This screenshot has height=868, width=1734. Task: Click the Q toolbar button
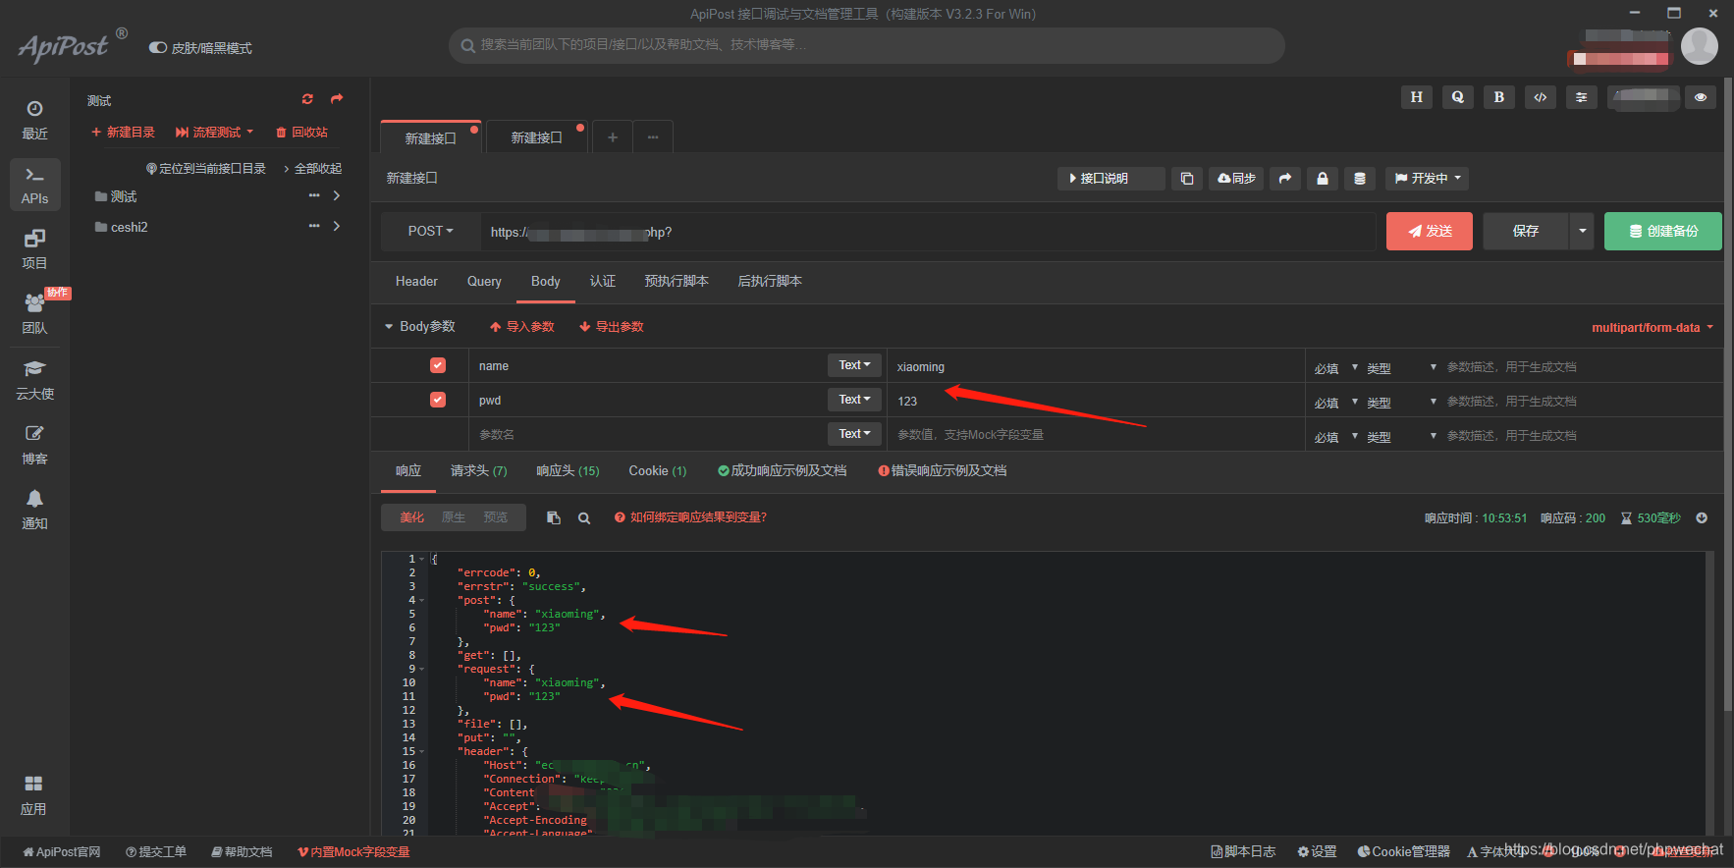click(x=1457, y=97)
